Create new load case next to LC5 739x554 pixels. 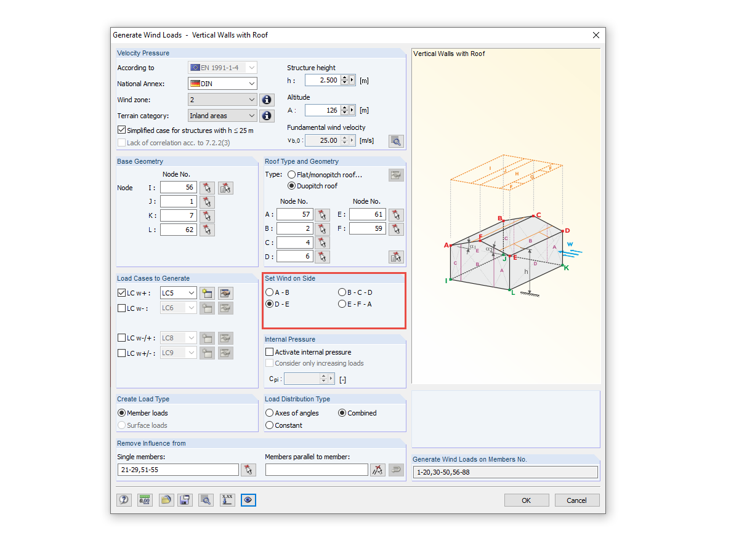(207, 293)
